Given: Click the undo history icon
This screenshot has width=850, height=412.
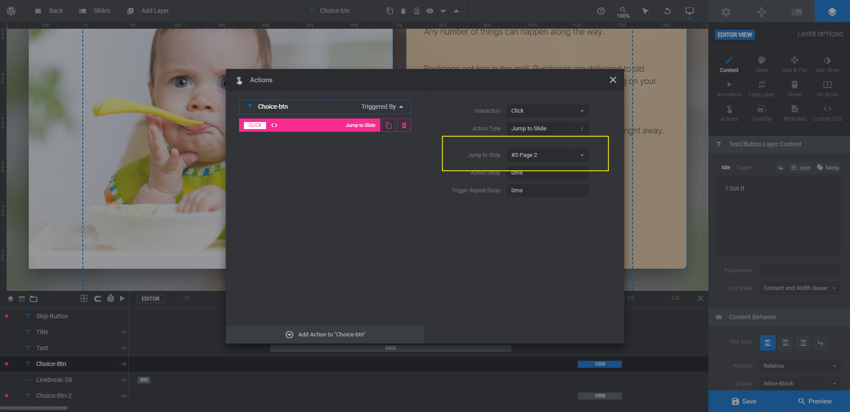Looking at the screenshot, I should [x=667, y=11].
